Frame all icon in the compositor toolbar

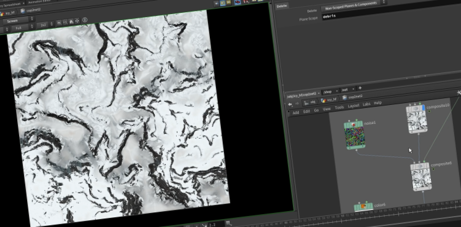[77, 21]
